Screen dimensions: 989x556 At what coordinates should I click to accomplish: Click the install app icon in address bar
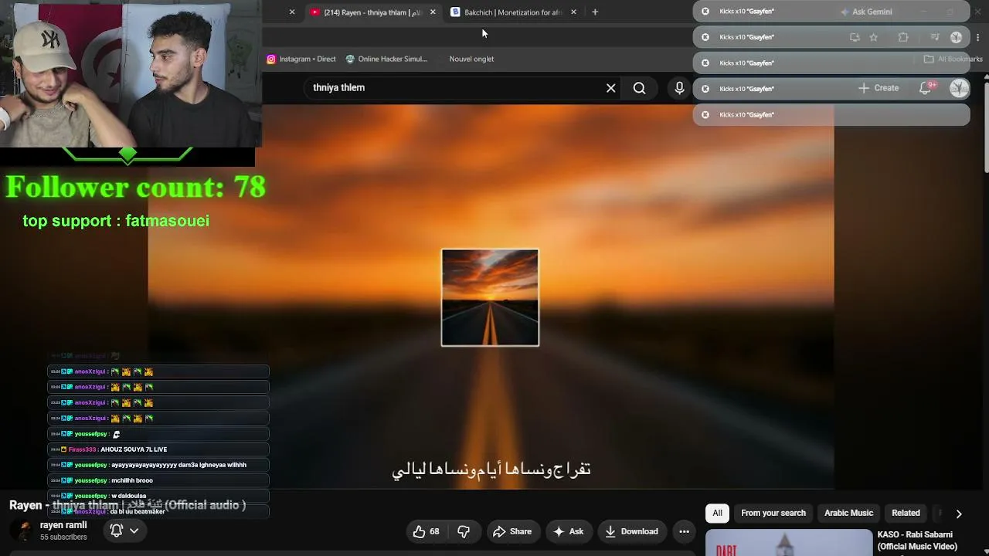coord(855,37)
